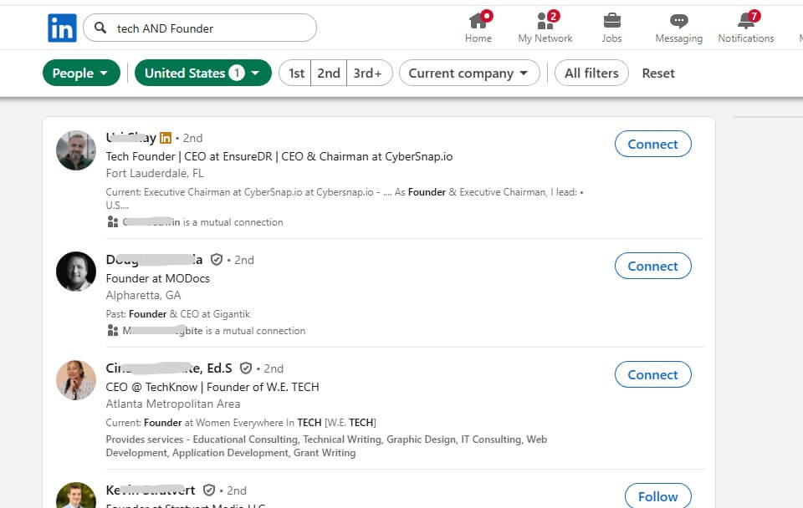Image resolution: width=803 pixels, height=508 pixels.
Task: Click mutual connection icon under the Fort Lauderdale result
Action: click(113, 222)
